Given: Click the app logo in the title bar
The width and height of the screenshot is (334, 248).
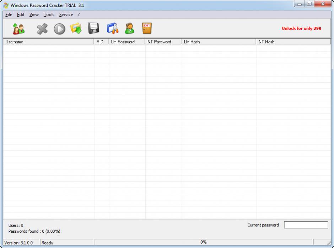Looking at the screenshot, I should [6, 5].
